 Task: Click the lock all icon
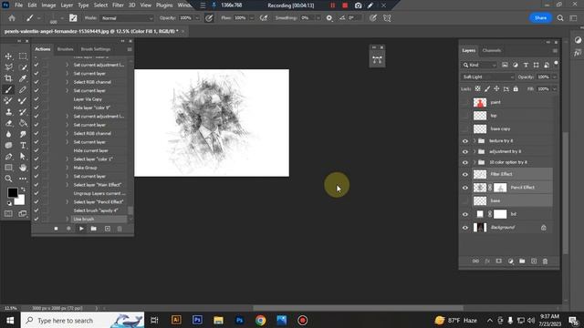[516, 89]
